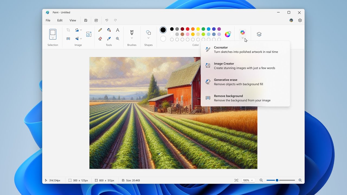This screenshot has height=195, width=347.
Task: Pick the purple palette swatch
Action: pos(219,29)
